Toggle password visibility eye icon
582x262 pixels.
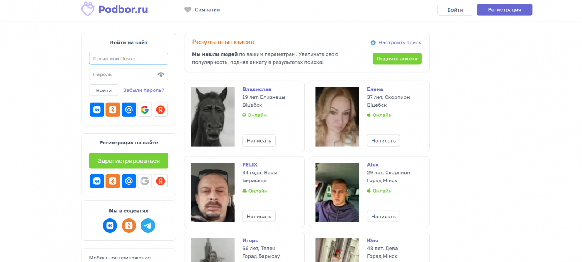pyautogui.click(x=161, y=74)
